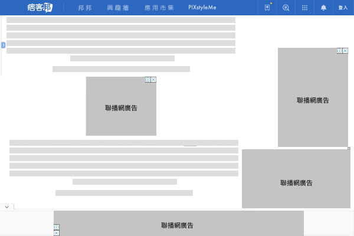
Task: Open the apps grid menu icon
Action: point(304,8)
